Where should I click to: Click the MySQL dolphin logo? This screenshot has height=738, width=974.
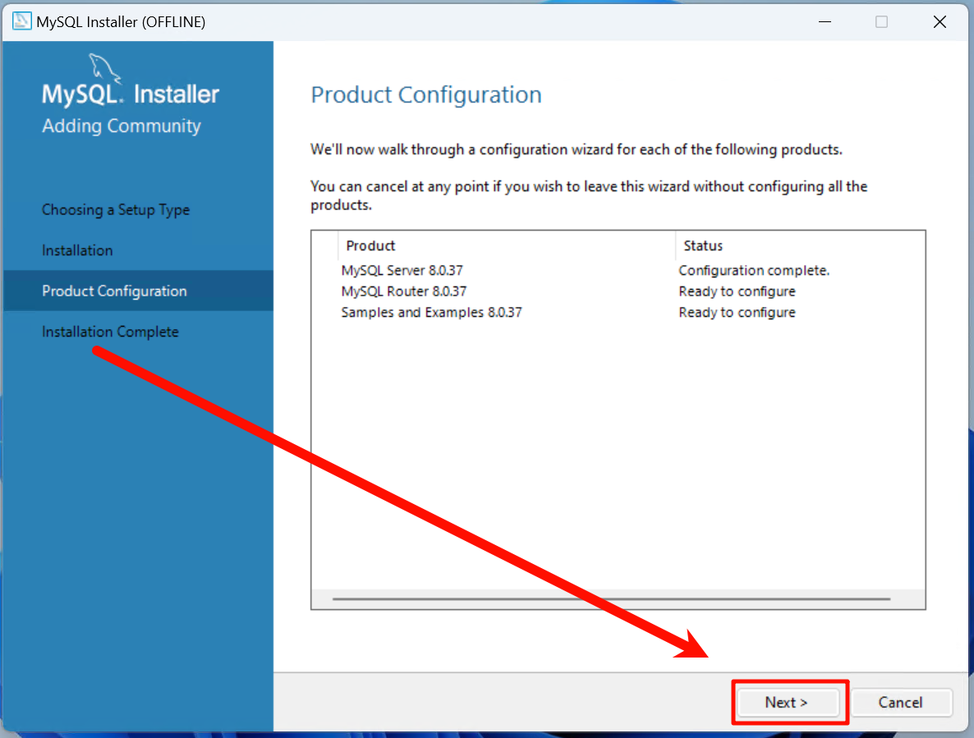tap(103, 67)
